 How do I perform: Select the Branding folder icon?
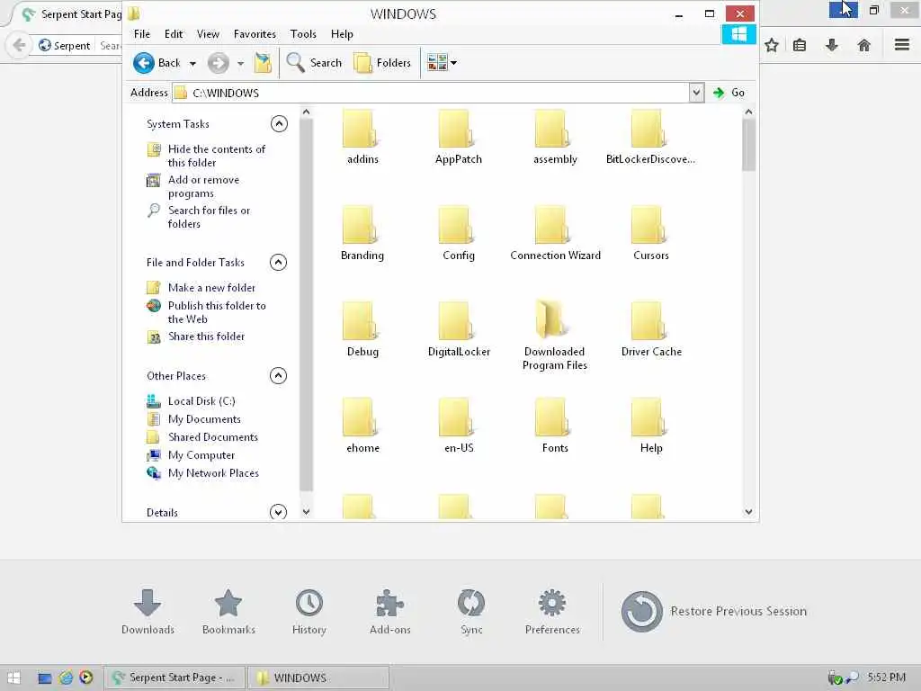click(360, 225)
